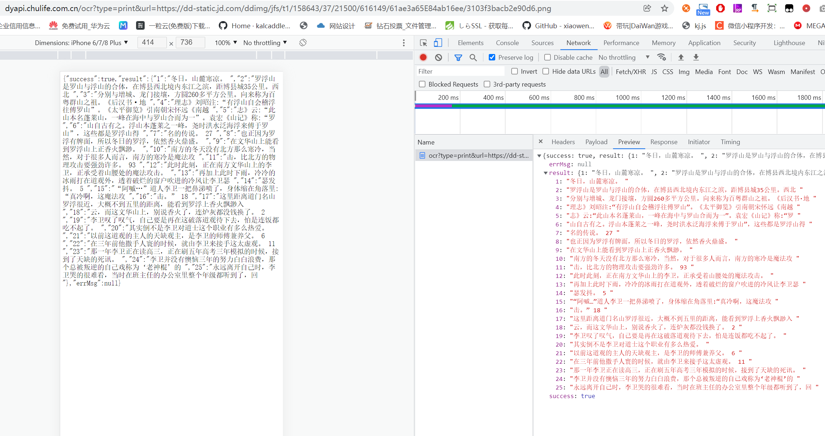
Task: Toggle the network filter funnel icon
Action: coord(458,57)
